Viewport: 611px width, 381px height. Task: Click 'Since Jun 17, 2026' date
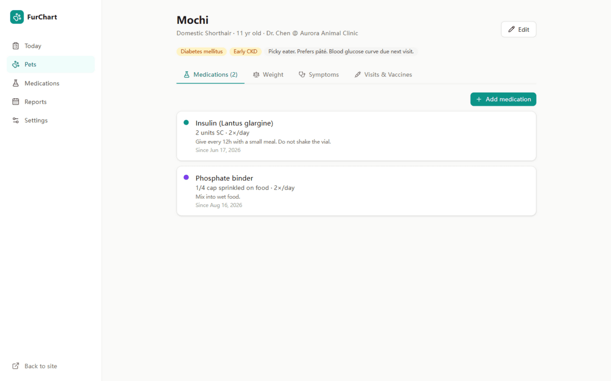pos(218,150)
